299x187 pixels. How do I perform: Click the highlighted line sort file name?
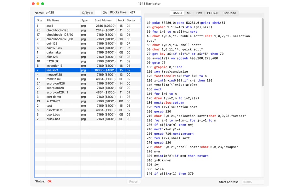(x=52, y=70)
